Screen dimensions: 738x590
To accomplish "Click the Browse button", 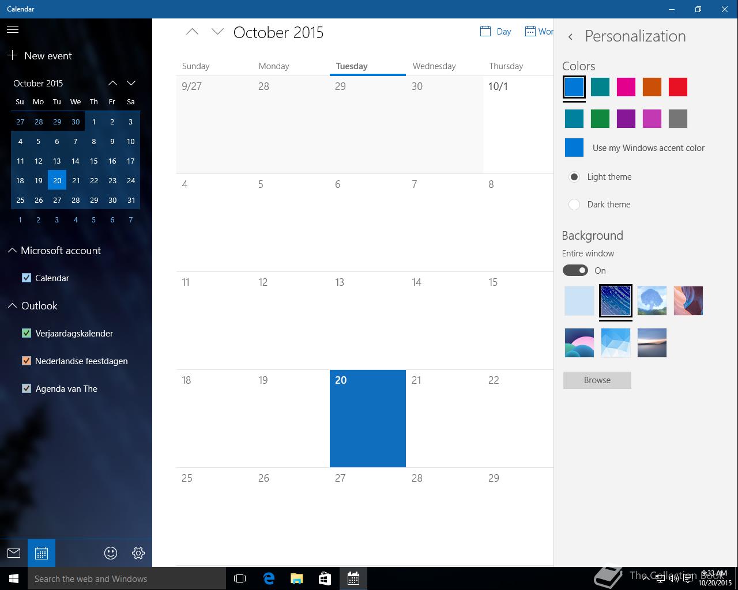I will pyautogui.click(x=597, y=380).
